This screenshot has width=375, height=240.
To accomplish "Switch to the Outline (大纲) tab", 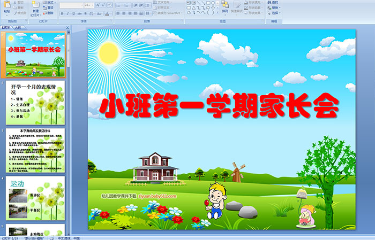I will click(18, 28).
